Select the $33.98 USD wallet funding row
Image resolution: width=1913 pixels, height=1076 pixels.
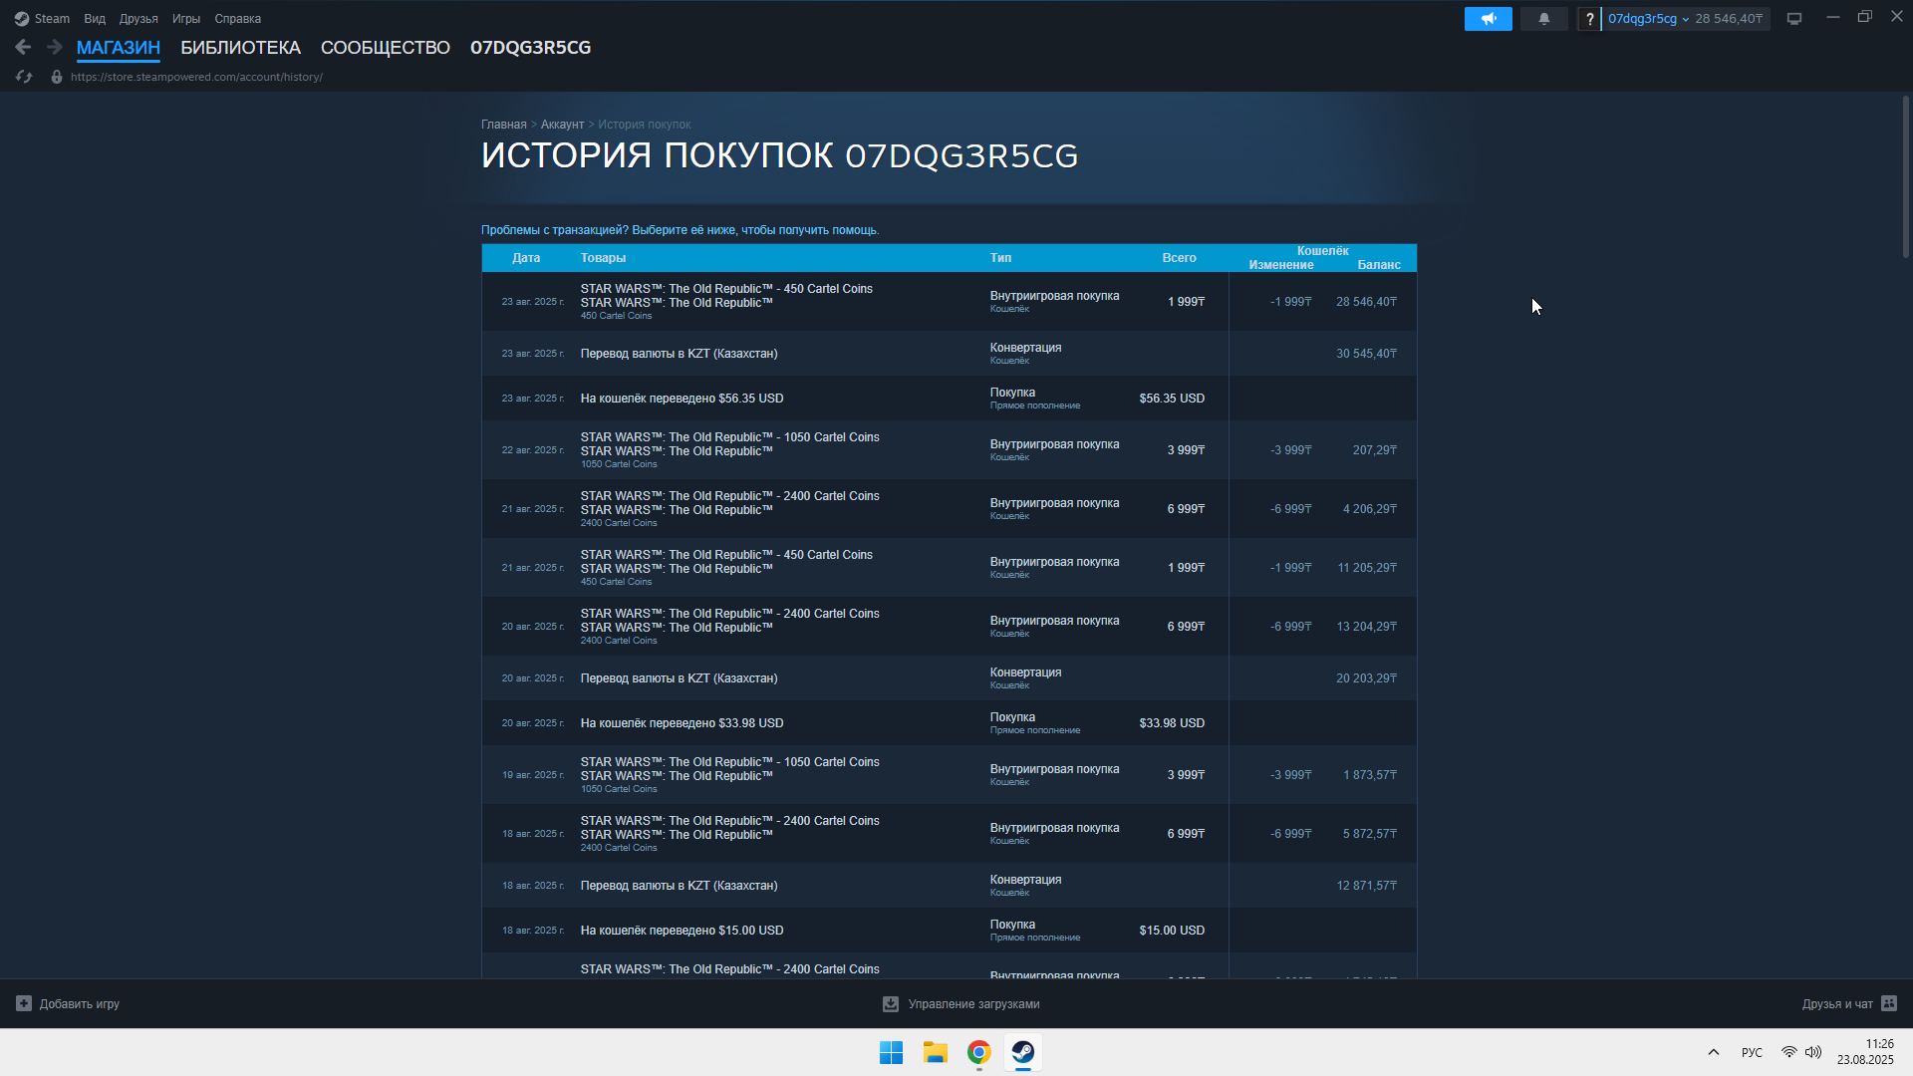(949, 723)
